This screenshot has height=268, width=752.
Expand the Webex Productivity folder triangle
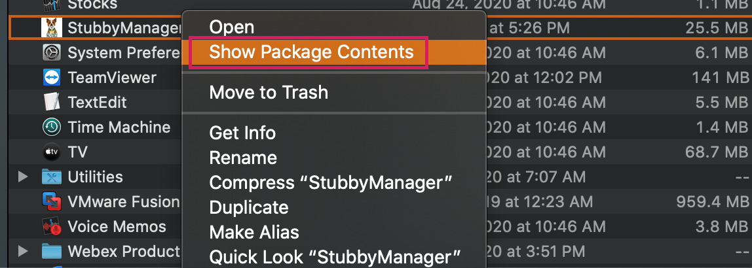[22, 251]
